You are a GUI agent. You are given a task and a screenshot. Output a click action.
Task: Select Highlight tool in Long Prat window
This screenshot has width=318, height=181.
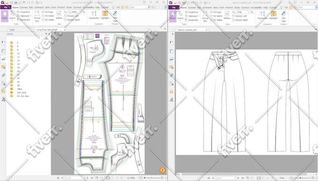(x=105, y=15)
